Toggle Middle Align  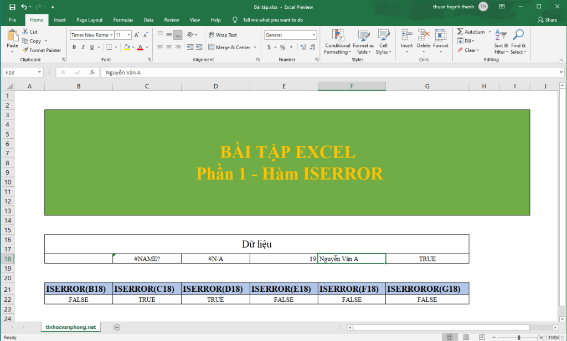pyautogui.click(x=169, y=35)
